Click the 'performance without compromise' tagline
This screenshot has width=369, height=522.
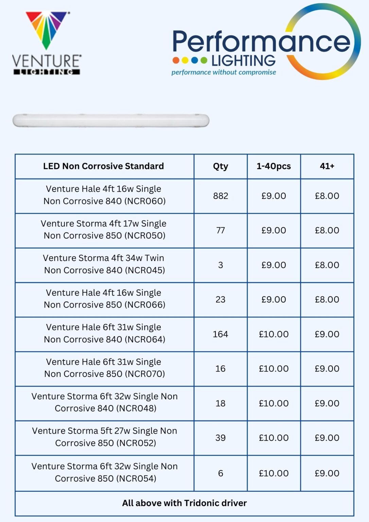[224, 72]
